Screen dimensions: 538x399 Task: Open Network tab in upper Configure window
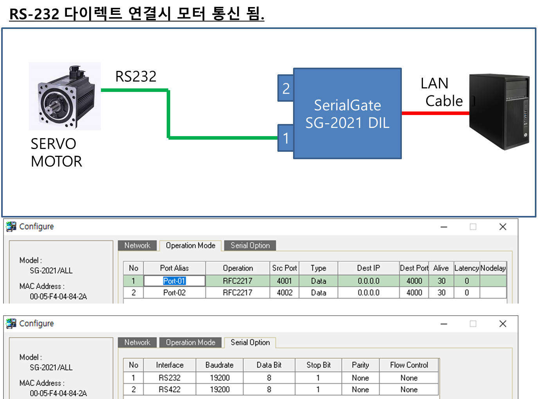[x=137, y=245]
